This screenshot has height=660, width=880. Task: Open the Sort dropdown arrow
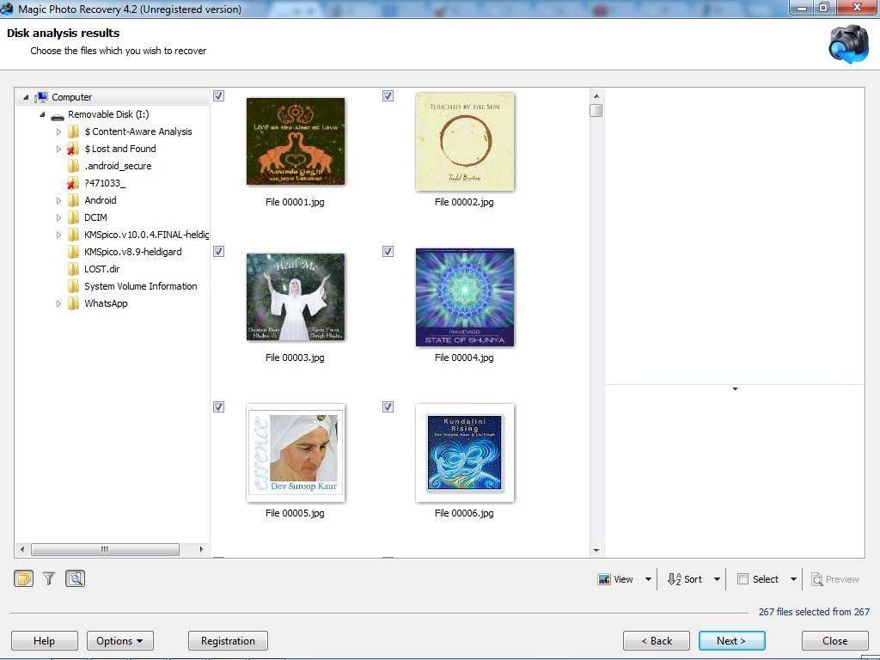click(x=717, y=579)
